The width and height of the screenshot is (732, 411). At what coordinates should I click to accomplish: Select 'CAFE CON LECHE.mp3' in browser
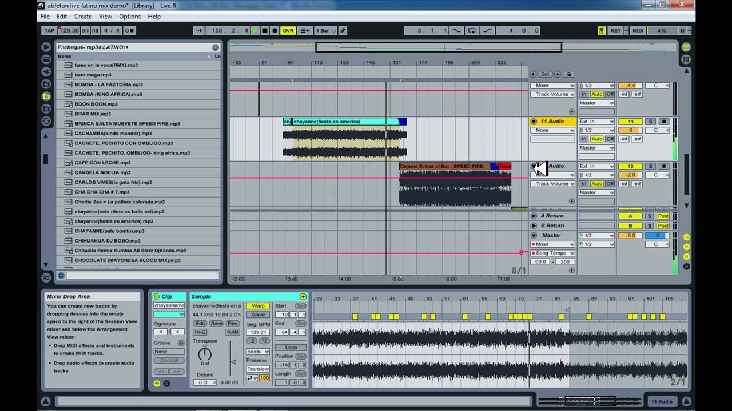pos(102,163)
